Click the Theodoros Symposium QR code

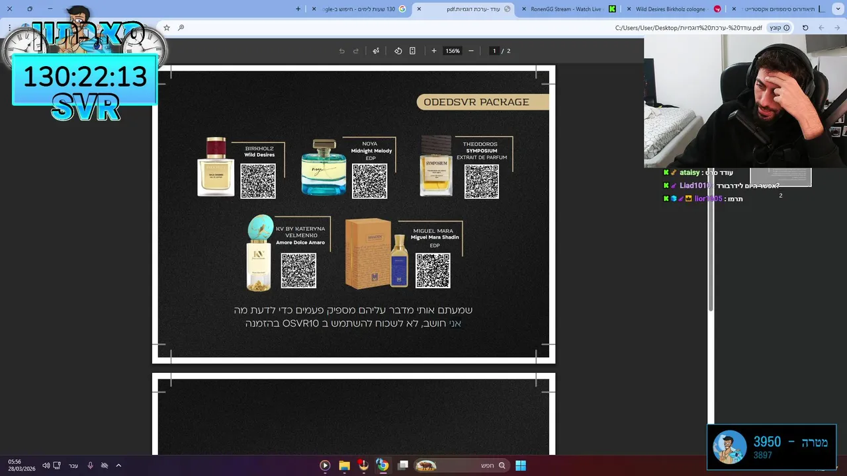coord(482,180)
